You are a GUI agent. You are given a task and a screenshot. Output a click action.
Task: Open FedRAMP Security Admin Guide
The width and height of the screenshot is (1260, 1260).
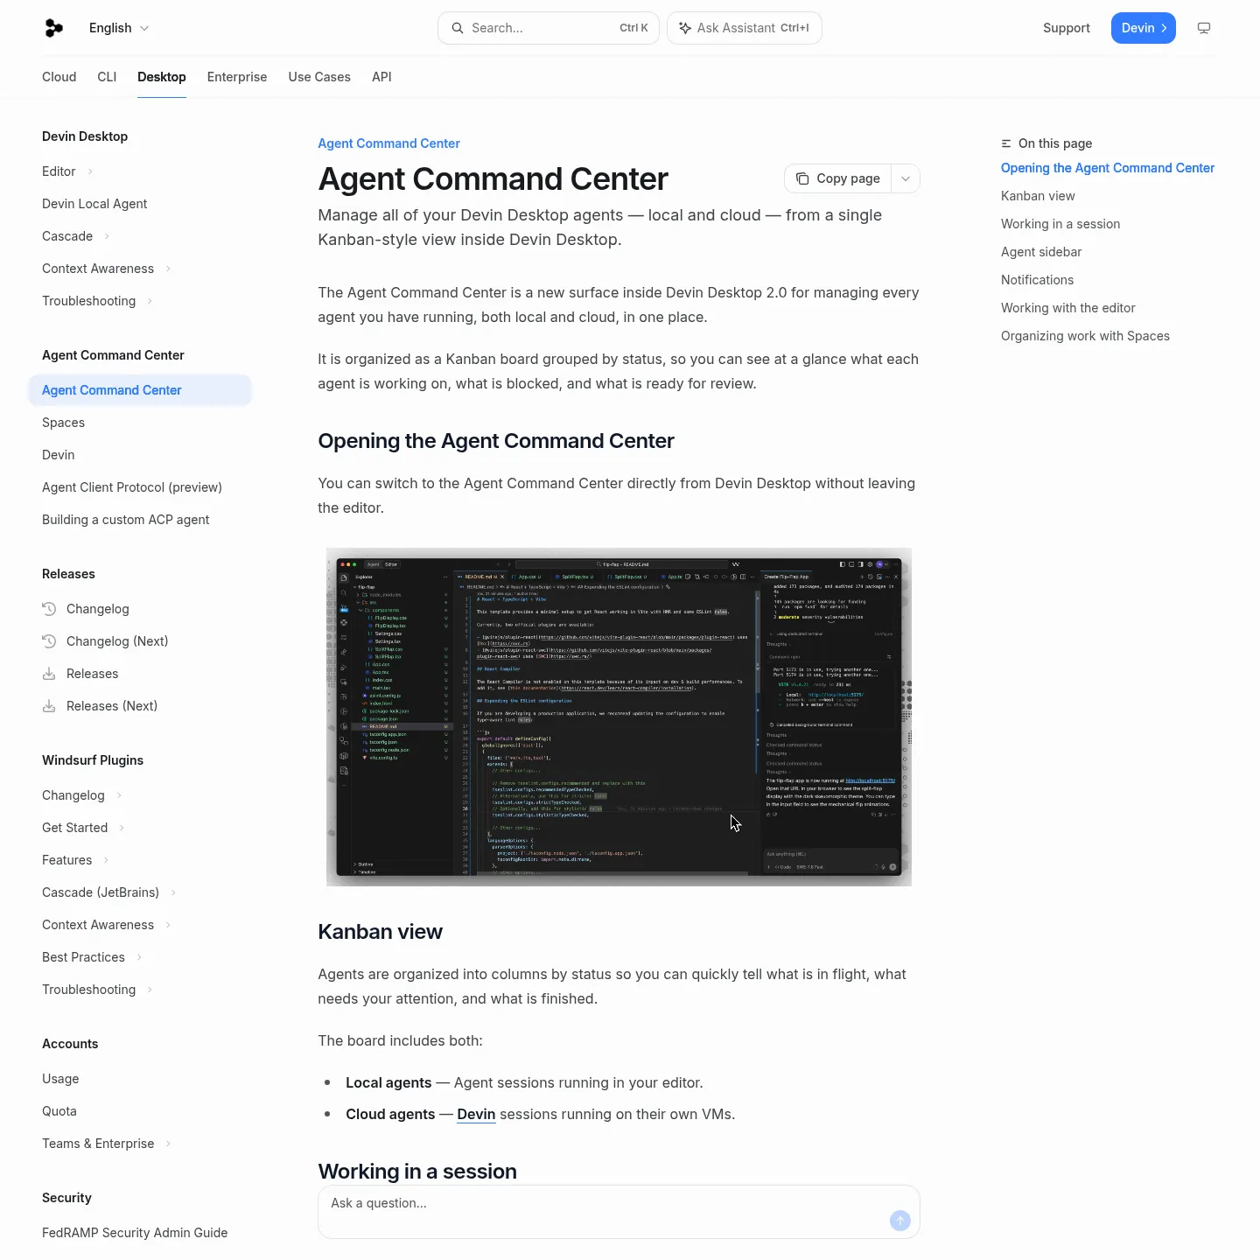coord(135,1233)
